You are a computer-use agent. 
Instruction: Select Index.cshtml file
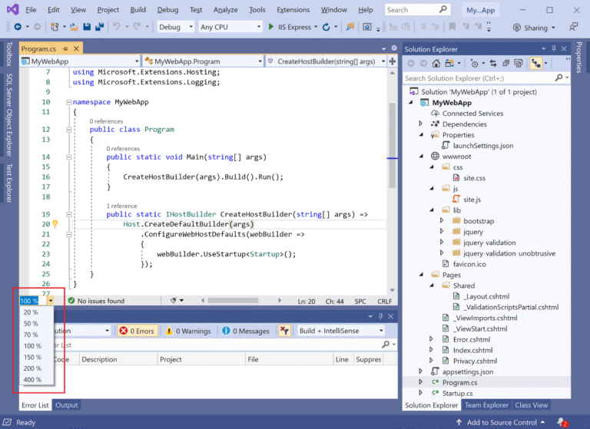(472, 350)
